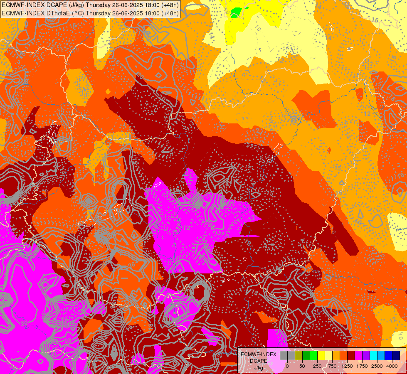Click the legend value 2500
Image resolution: width=407 pixels, height=374 pixels.
pyautogui.click(x=377, y=366)
